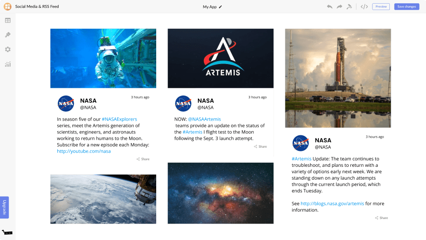Open the galaxy nebula image

tap(221, 193)
